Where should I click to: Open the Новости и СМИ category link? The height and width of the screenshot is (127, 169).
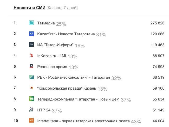pyautogui.click(x=29, y=8)
